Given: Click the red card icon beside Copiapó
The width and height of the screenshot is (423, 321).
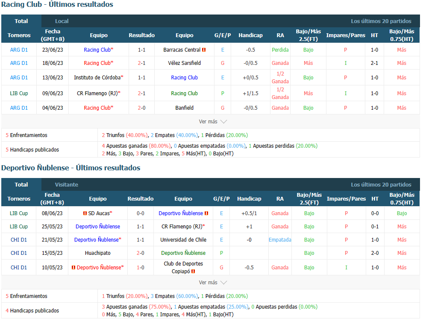Looking at the screenshot, I should pos(193,271).
